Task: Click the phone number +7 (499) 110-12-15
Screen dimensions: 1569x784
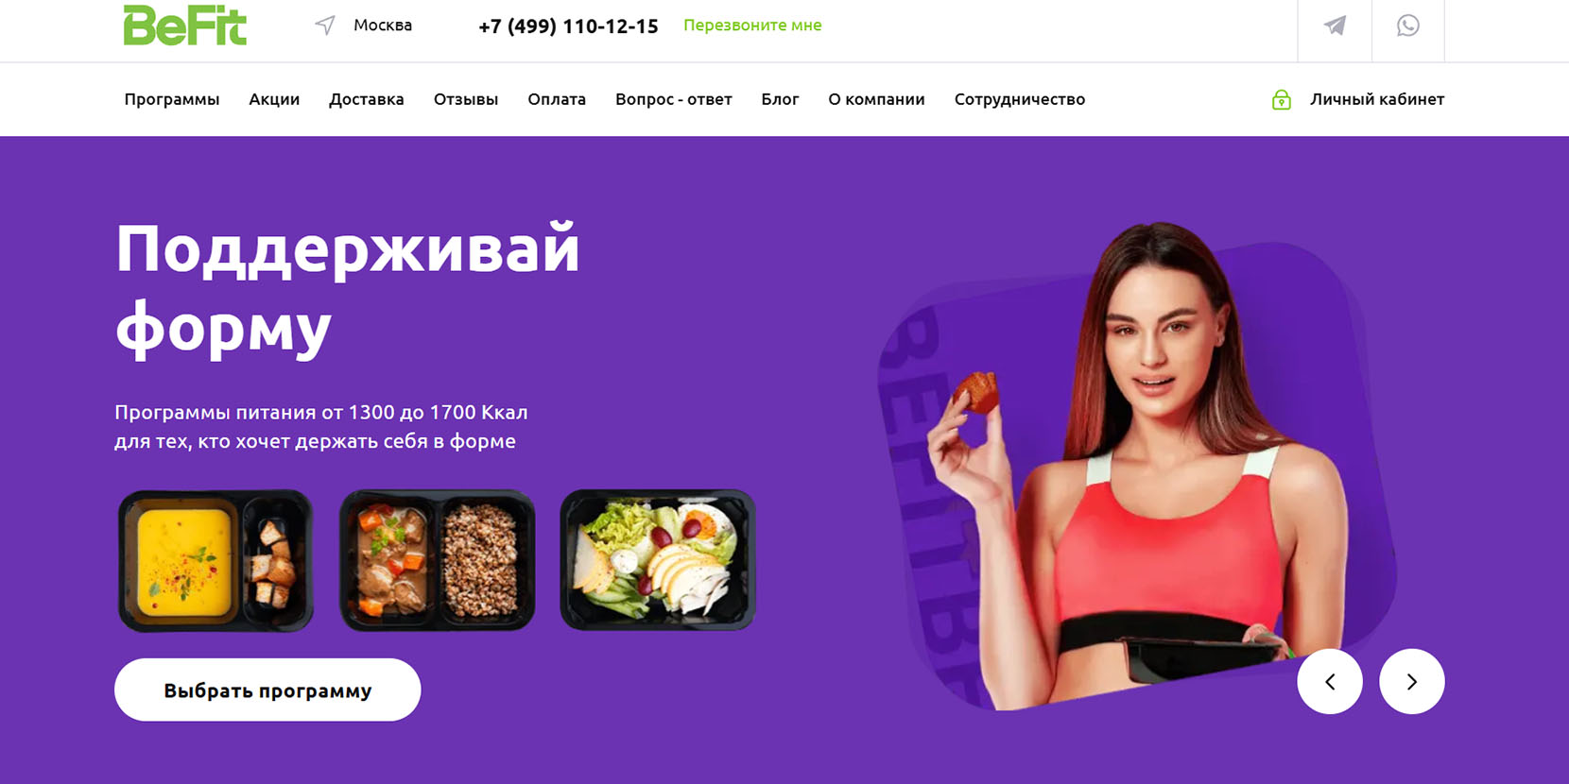Action: (x=568, y=26)
